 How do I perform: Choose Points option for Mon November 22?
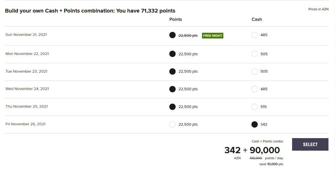(172, 54)
